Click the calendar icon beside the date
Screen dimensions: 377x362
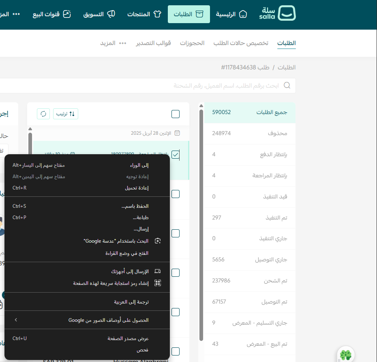[177, 133]
